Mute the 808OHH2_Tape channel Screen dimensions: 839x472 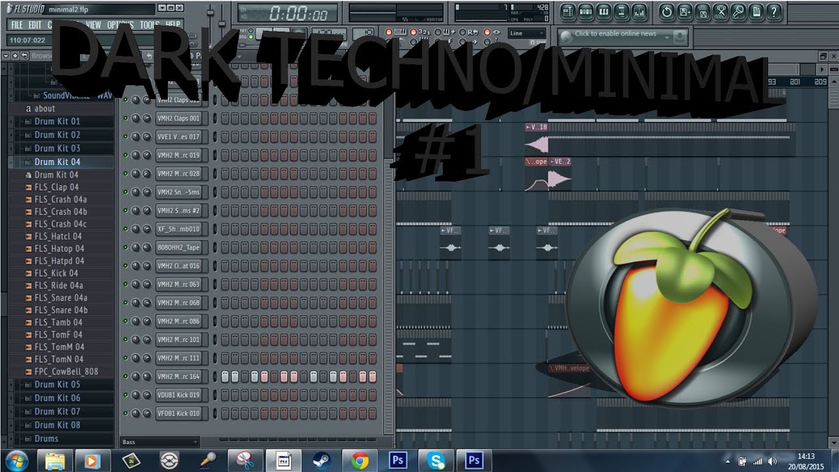pyautogui.click(x=125, y=248)
